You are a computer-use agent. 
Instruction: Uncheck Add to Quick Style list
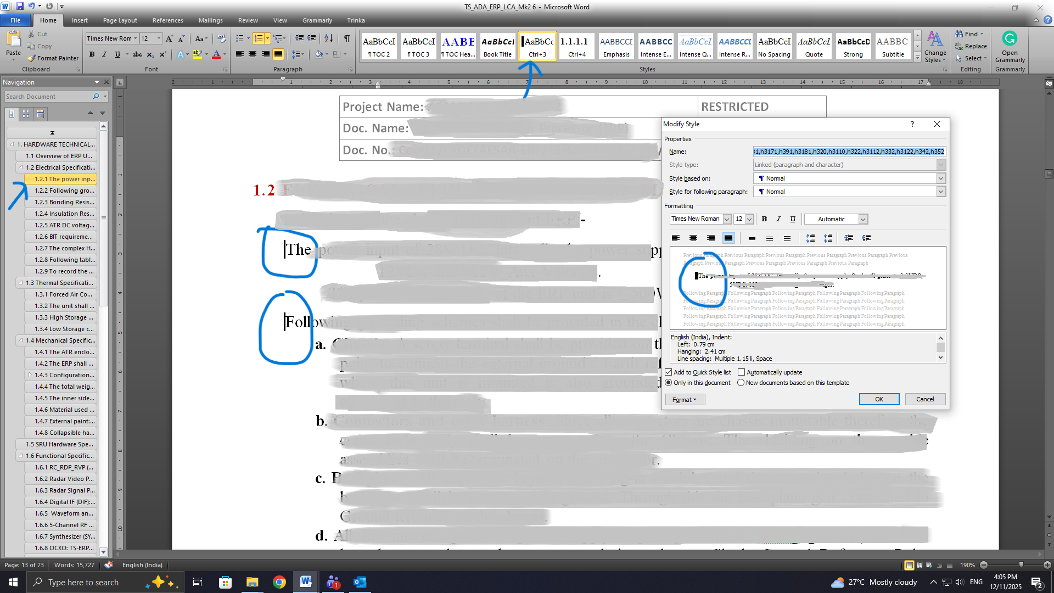(x=669, y=372)
